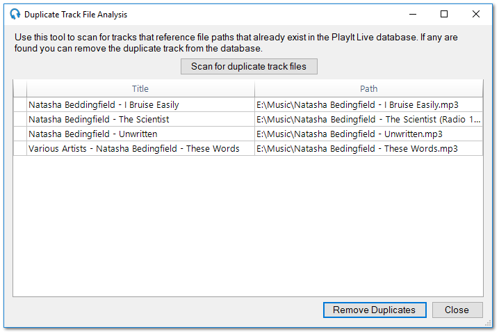Select title 'Natasha Beddingfield - I Bruise Easily'

[x=140, y=104]
